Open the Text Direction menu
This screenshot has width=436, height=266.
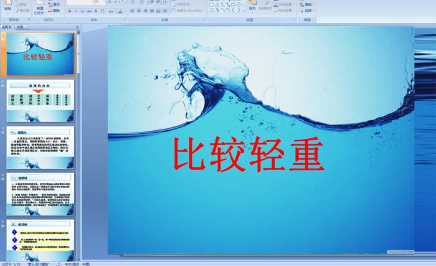(182, 4)
